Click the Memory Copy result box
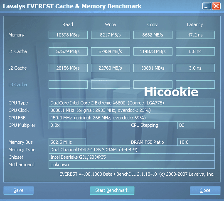Screen dimensions: 224x201 coord(153,35)
